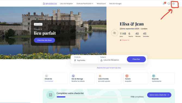
Task: Click the Liste d'invités guests icon
Action: click(100, 76)
